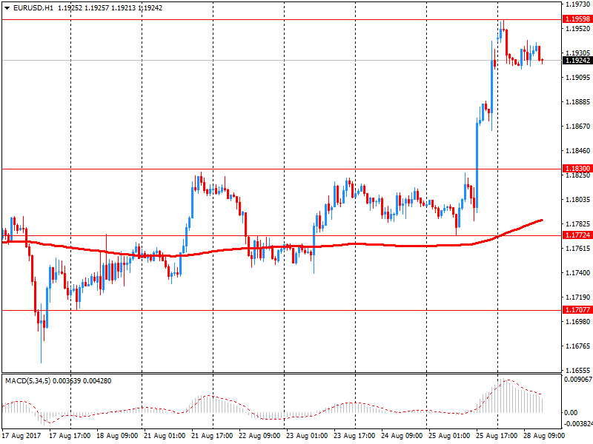Click the MACD 0.00 scale value
The height and width of the screenshot is (444, 593).
(571, 413)
